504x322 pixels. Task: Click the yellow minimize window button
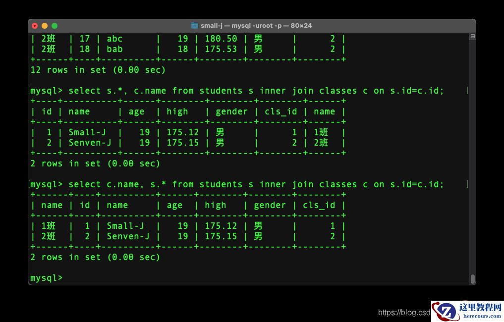pos(45,26)
